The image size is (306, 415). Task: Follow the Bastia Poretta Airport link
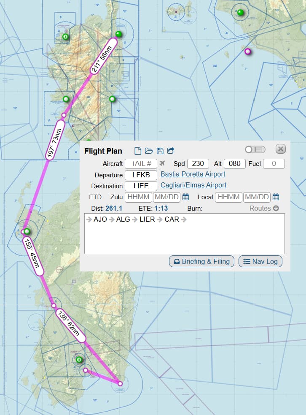(x=193, y=174)
